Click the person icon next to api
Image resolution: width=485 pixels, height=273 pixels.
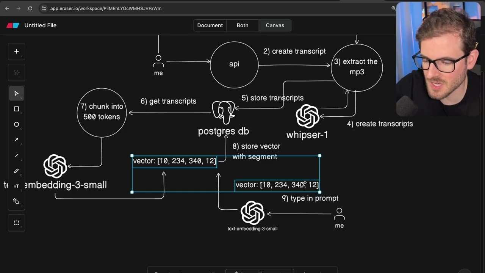[158, 61]
